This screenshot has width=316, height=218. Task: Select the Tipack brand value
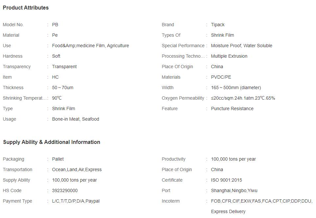coord(218,25)
